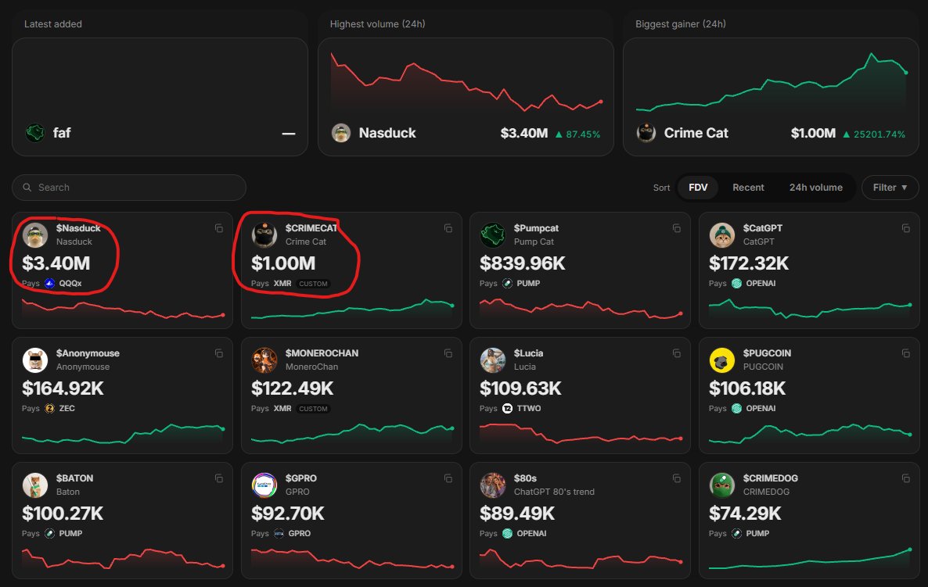Copy the $Pumpcat token address

(677, 228)
